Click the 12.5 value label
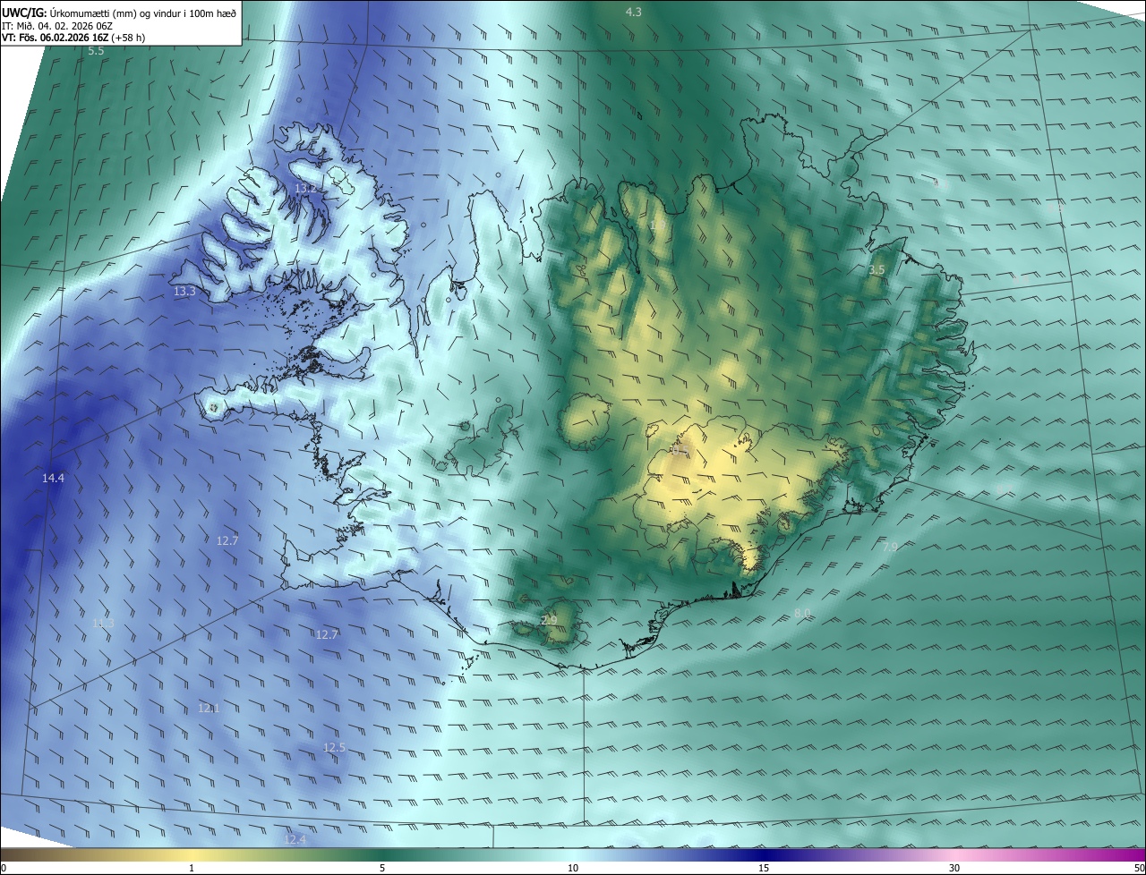 pyautogui.click(x=334, y=747)
